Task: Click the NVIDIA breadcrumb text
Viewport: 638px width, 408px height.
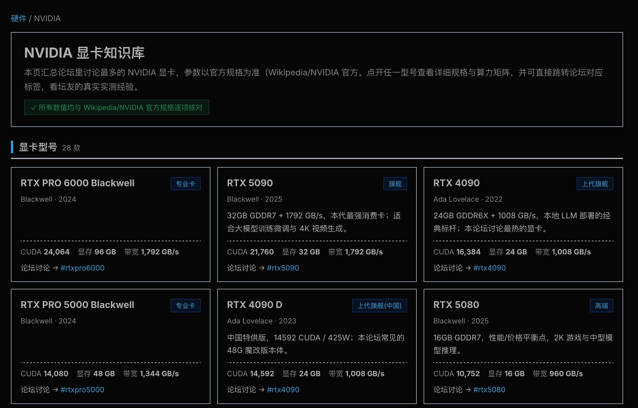Action: tap(47, 19)
